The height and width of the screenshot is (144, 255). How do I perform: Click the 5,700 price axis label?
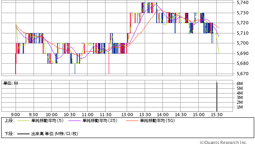(x=243, y=43)
